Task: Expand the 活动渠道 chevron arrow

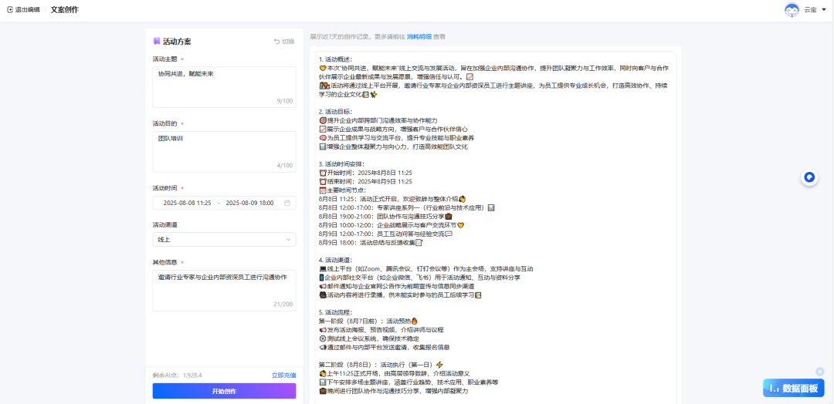Action: [289, 240]
